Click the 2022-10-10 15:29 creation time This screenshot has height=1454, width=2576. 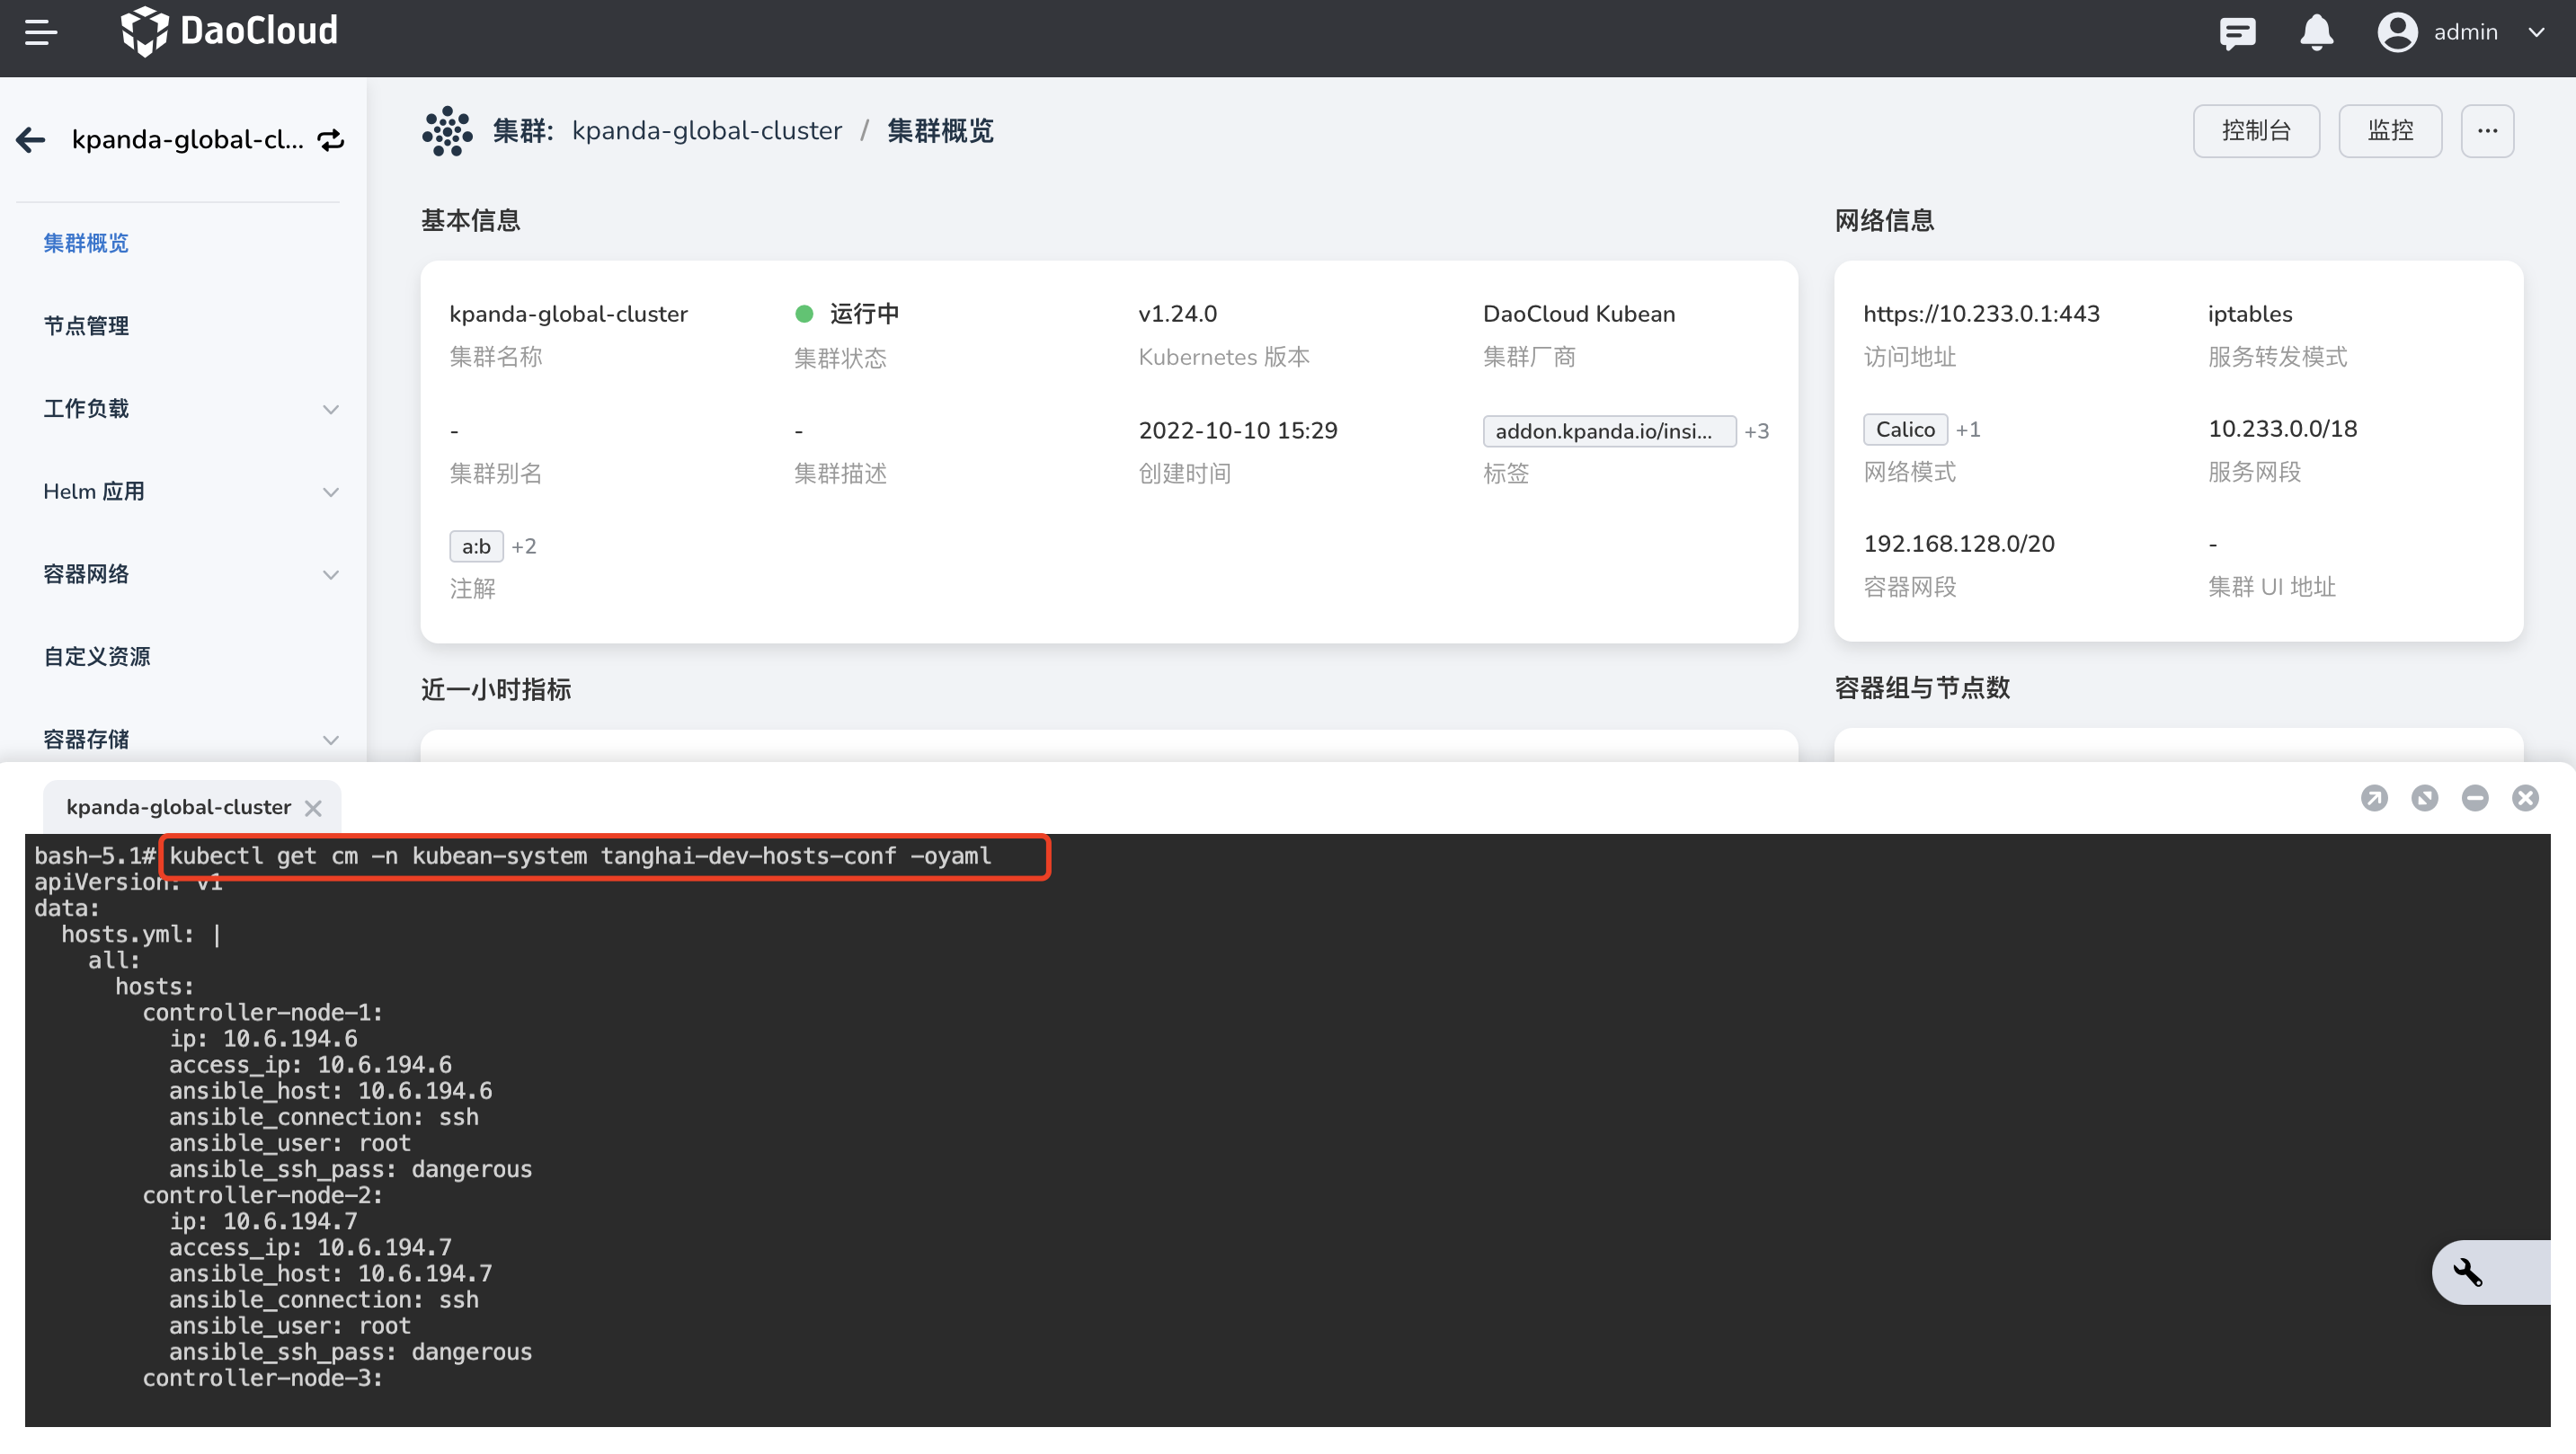(x=1238, y=431)
